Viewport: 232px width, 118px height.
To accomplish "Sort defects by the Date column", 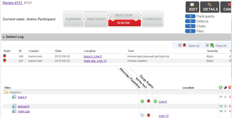I will pyautogui.click(x=58, y=51).
